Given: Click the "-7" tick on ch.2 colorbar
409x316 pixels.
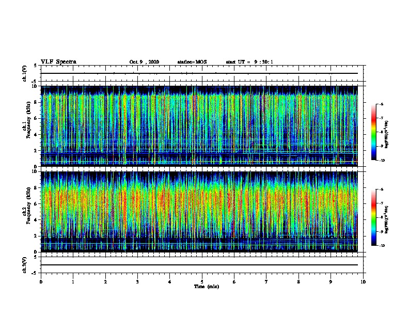Looking at the screenshot, I should (x=381, y=203).
